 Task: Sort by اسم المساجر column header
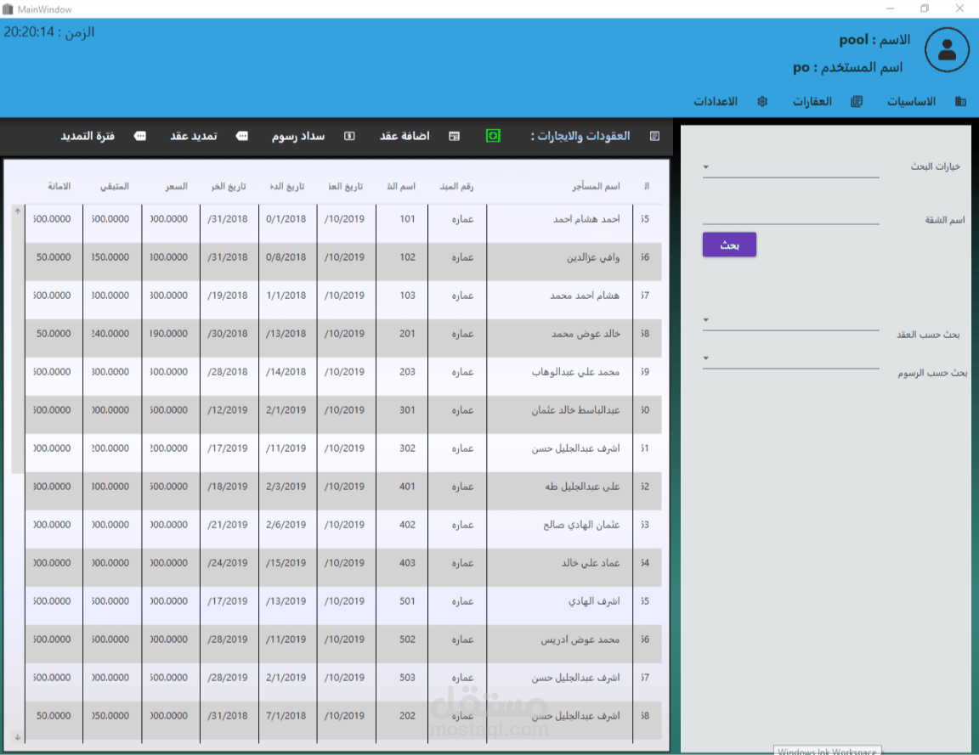pyautogui.click(x=596, y=187)
